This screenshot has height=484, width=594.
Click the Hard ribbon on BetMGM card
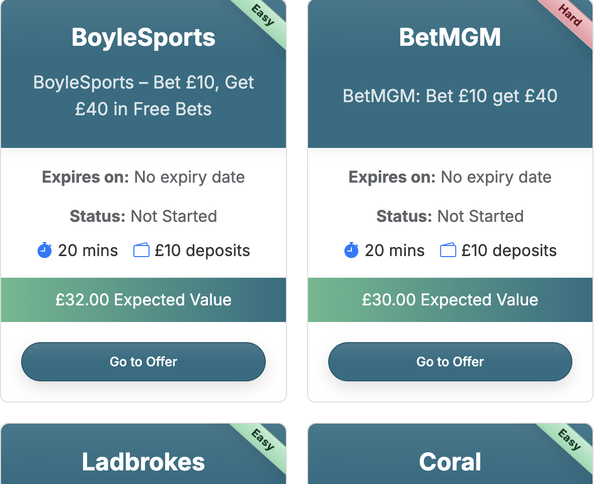[x=570, y=16]
